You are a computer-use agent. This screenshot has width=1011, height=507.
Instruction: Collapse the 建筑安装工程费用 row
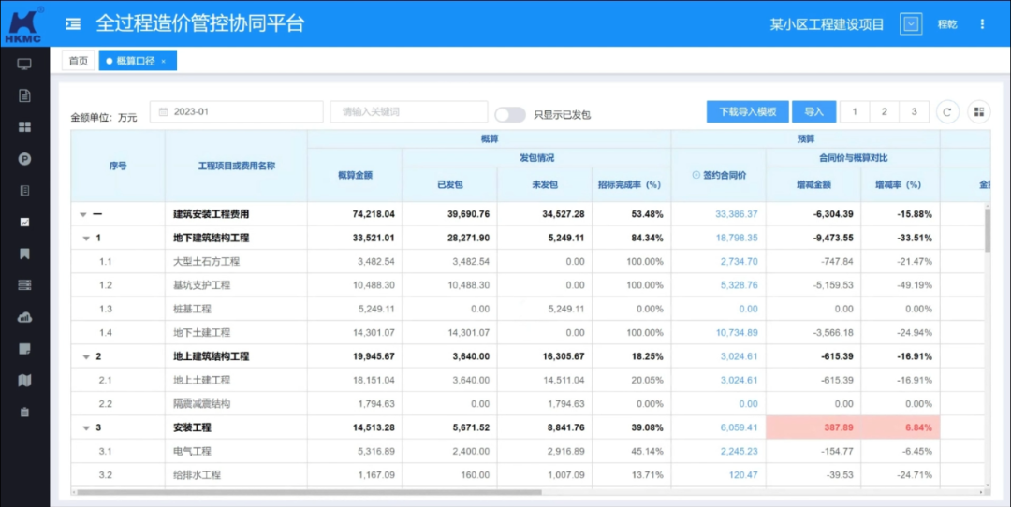click(x=82, y=214)
